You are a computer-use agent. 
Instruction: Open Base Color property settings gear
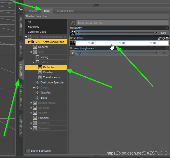tap(167, 38)
